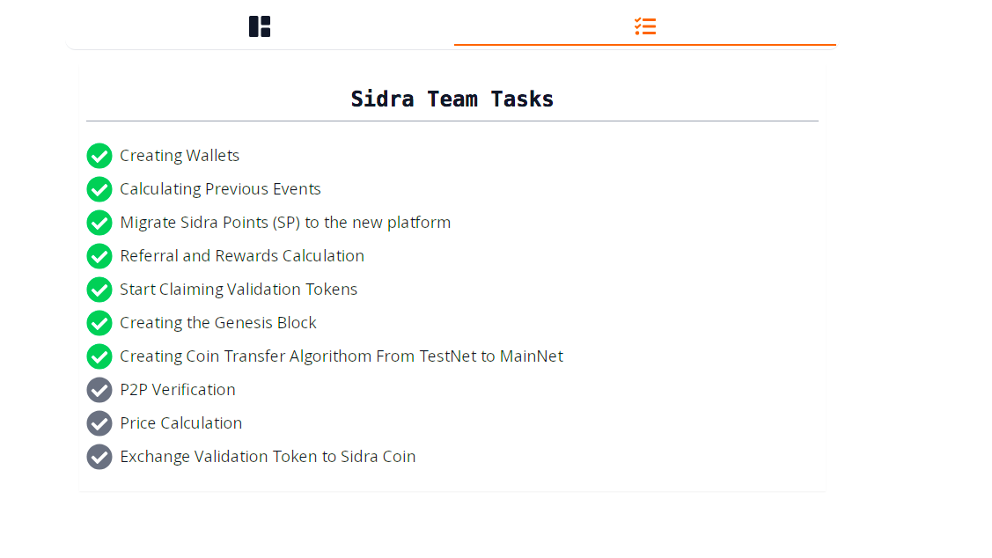Click green check beside Coin Transfer Algorithom task
Viewport: 992px width, 558px height.
pyautogui.click(x=99, y=356)
